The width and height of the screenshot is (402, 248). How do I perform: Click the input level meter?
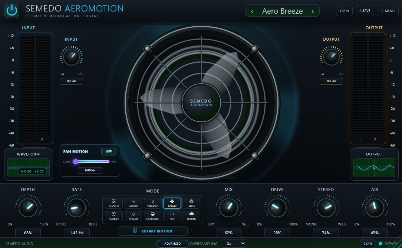(35, 88)
